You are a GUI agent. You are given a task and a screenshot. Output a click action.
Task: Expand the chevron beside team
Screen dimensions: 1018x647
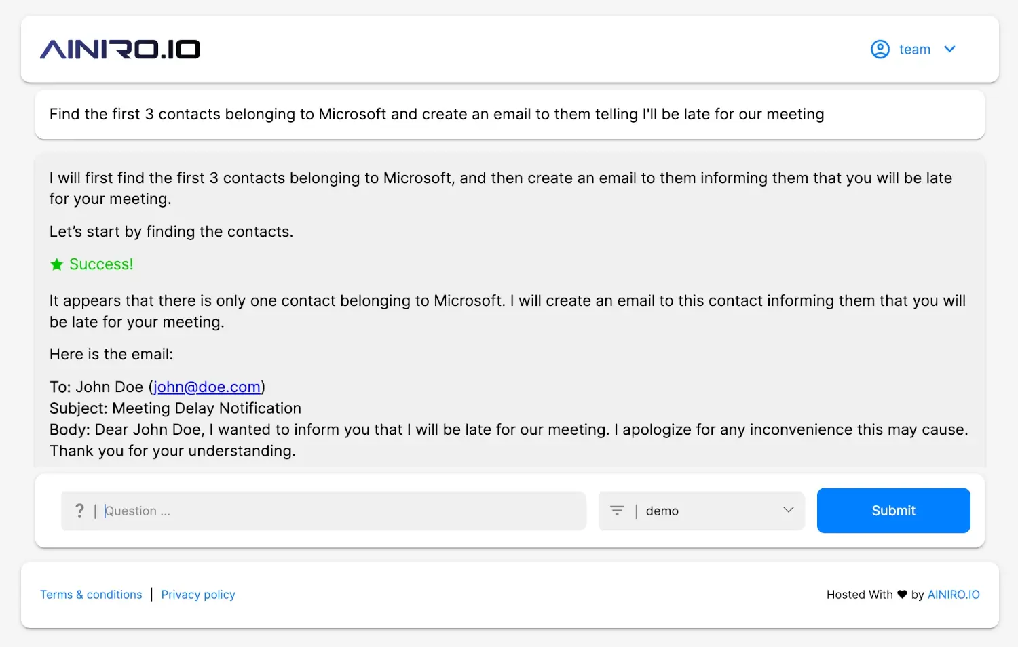click(x=949, y=50)
